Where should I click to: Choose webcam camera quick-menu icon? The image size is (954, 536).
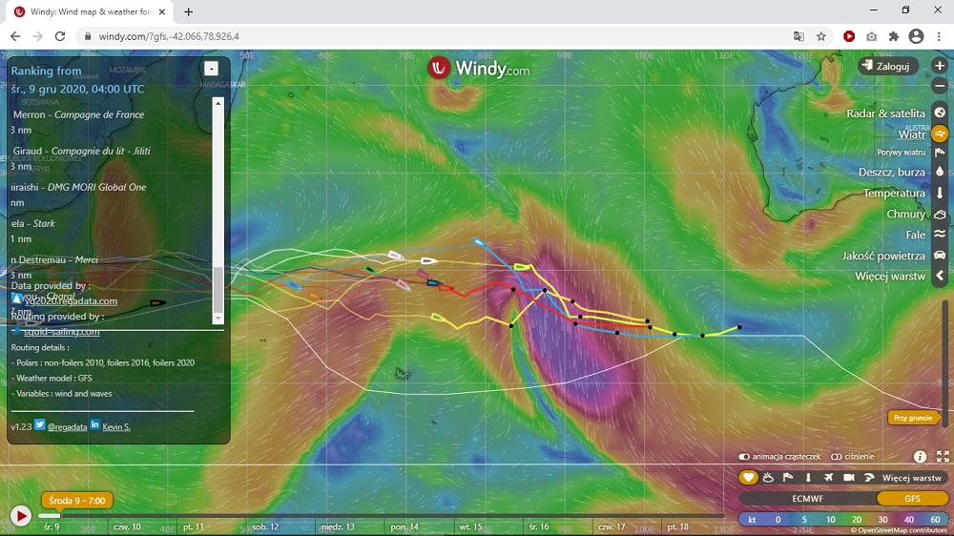[848, 478]
